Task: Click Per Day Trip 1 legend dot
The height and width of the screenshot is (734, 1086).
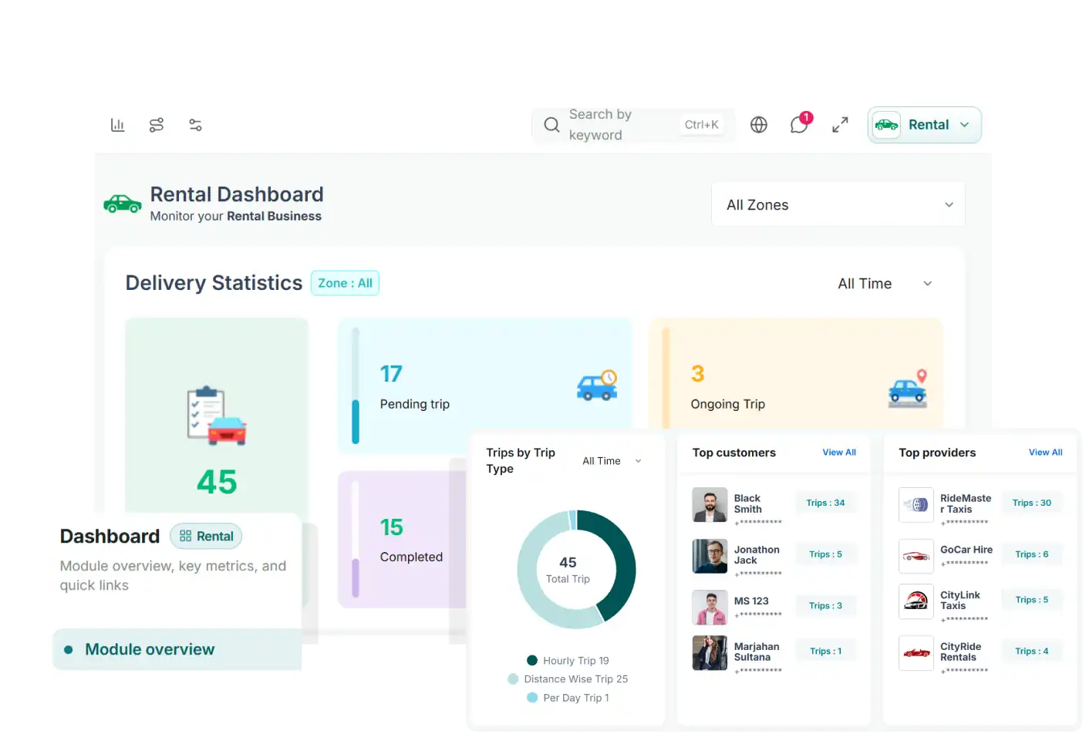Action: coord(532,698)
